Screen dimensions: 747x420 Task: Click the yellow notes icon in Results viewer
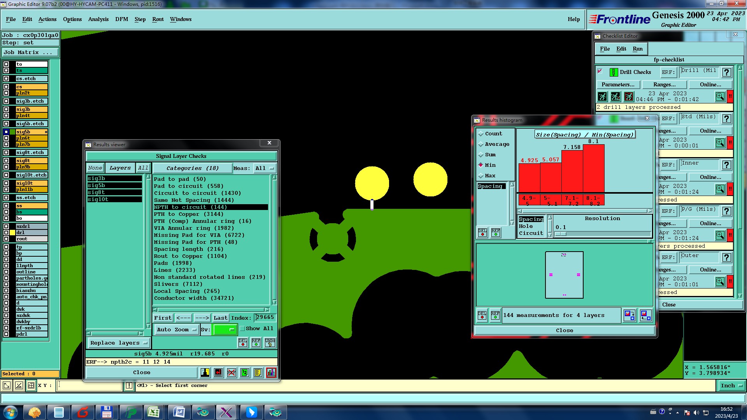click(x=258, y=373)
